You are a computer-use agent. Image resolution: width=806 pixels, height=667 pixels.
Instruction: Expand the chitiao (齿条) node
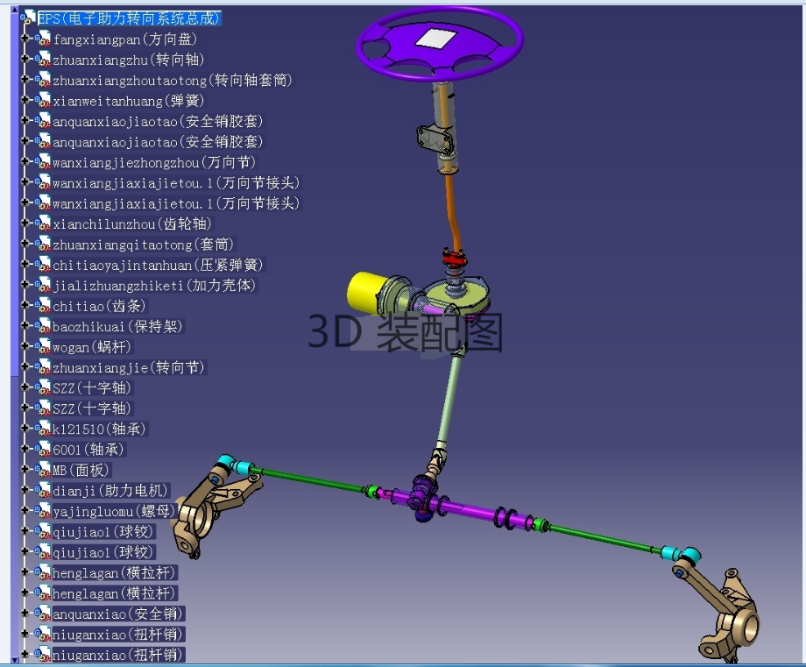click(x=25, y=305)
